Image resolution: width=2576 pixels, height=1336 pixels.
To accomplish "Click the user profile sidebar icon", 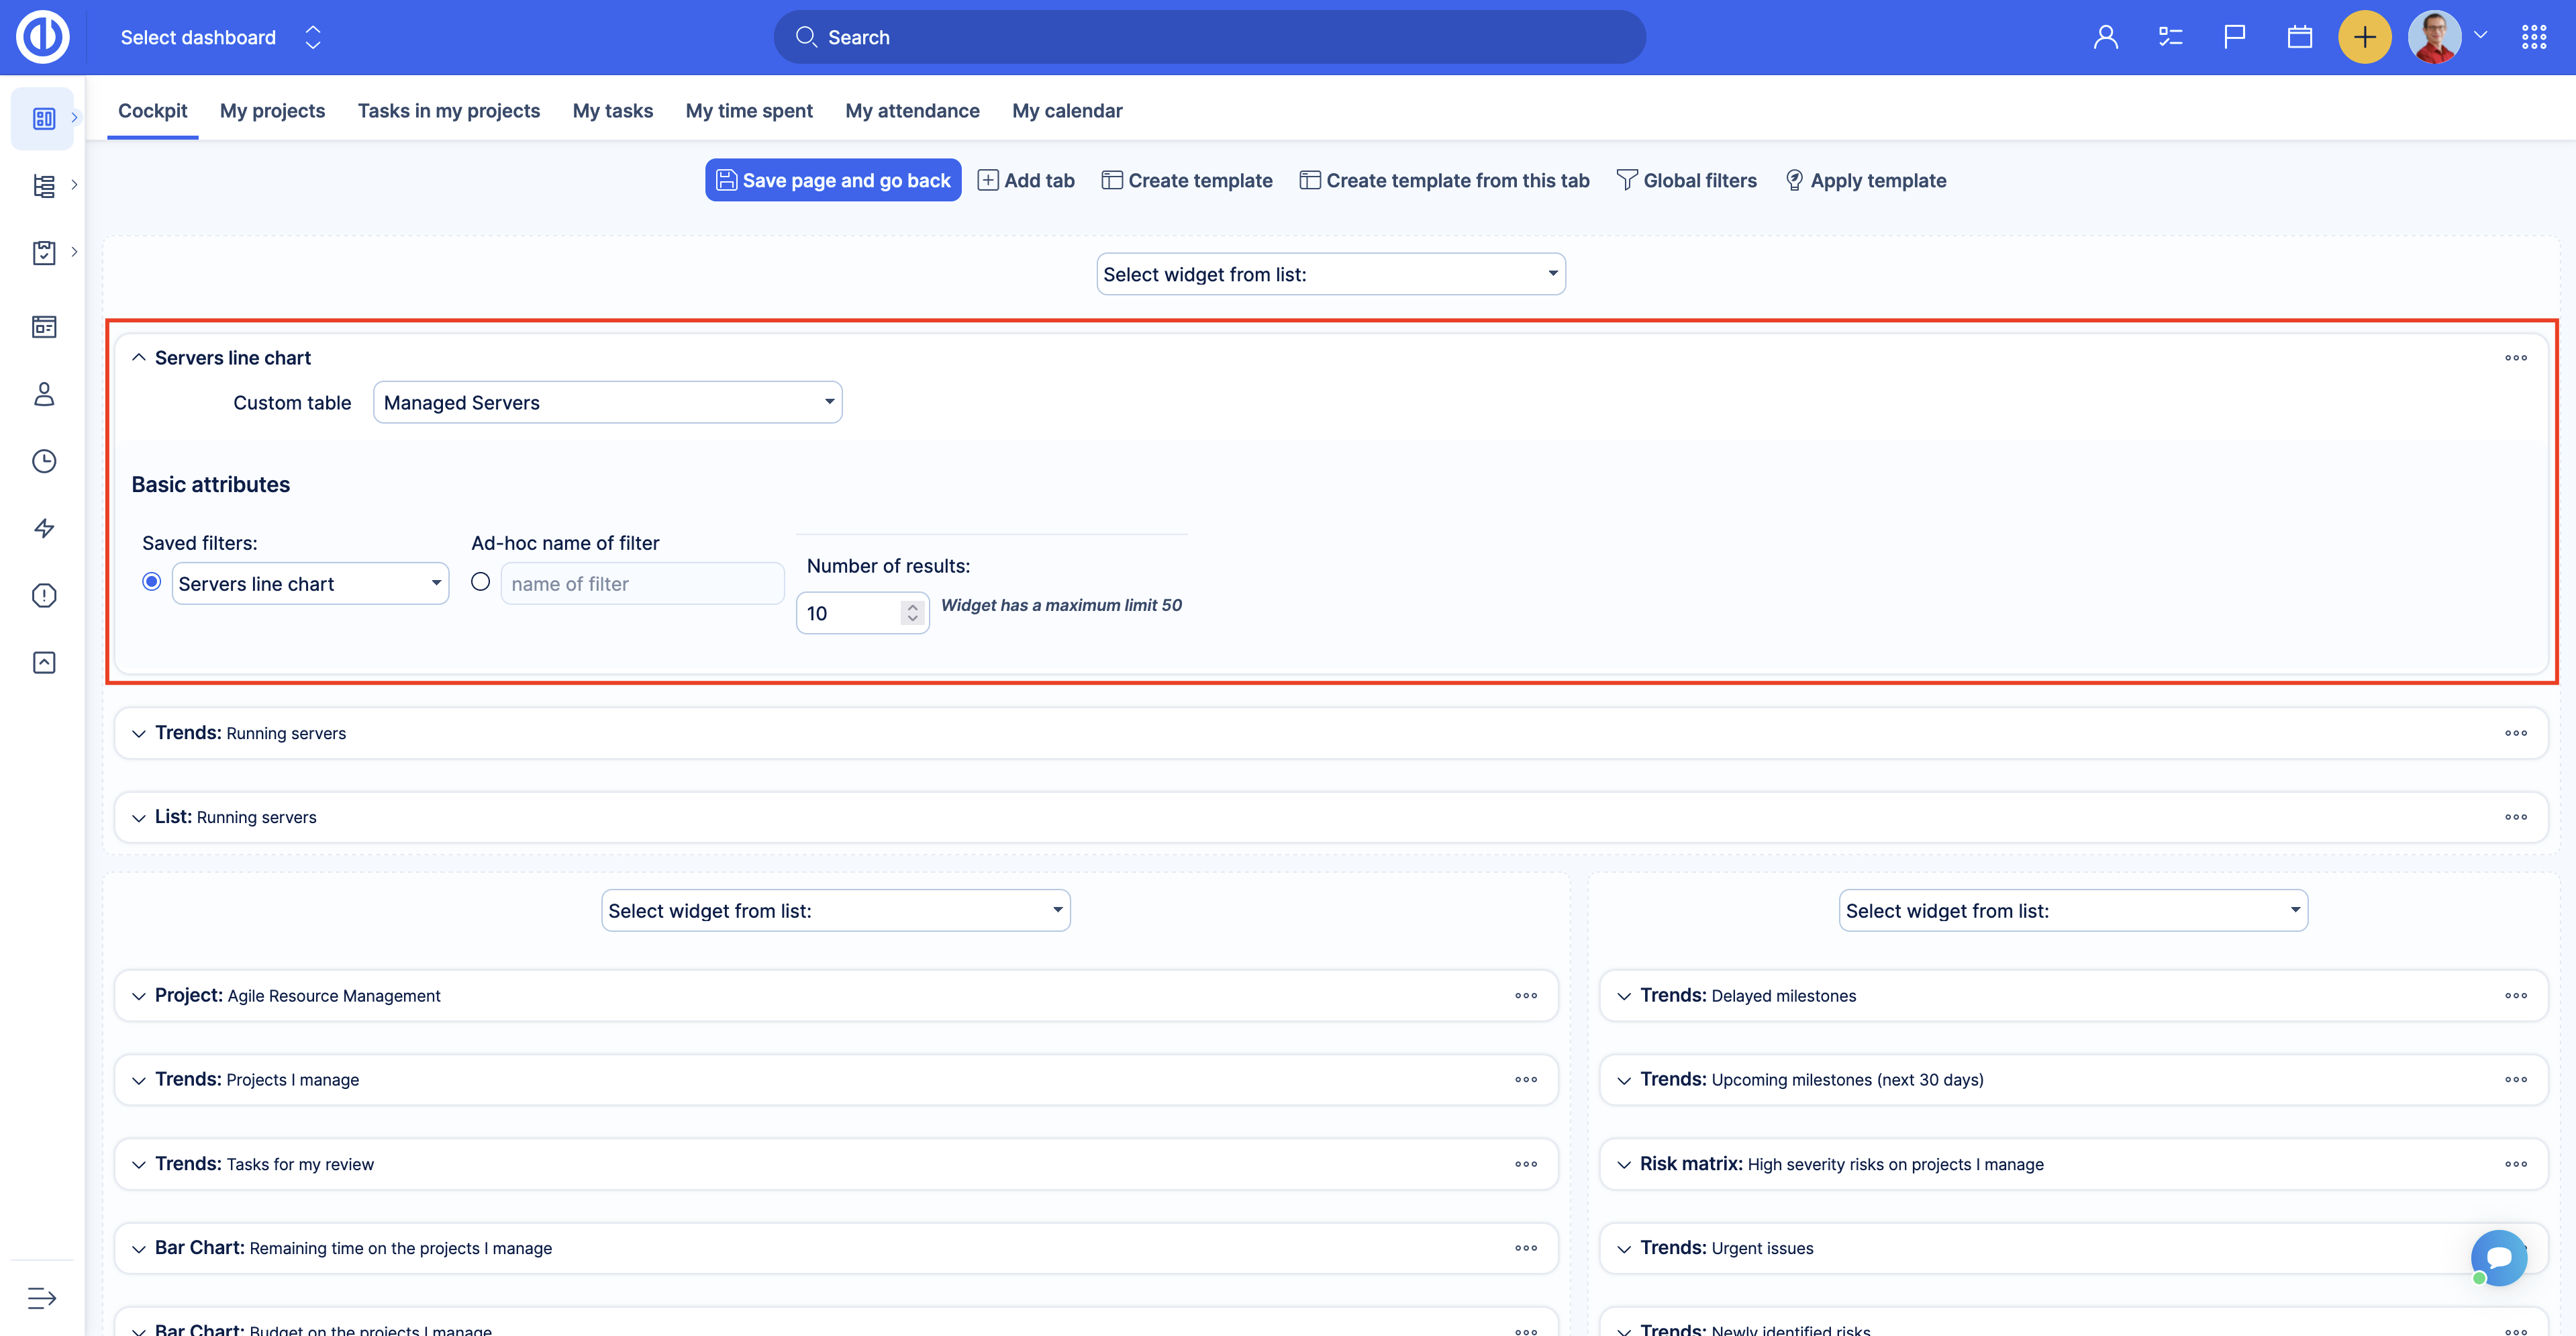I will point(44,394).
